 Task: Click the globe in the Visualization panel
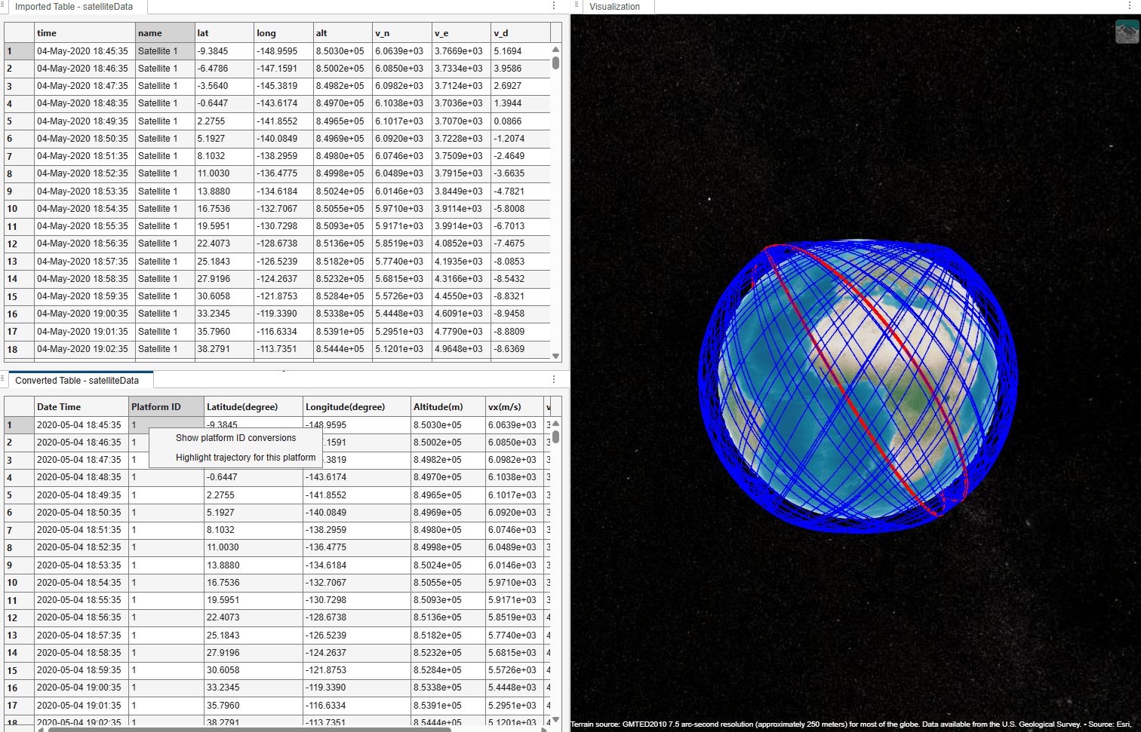point(858,386)
